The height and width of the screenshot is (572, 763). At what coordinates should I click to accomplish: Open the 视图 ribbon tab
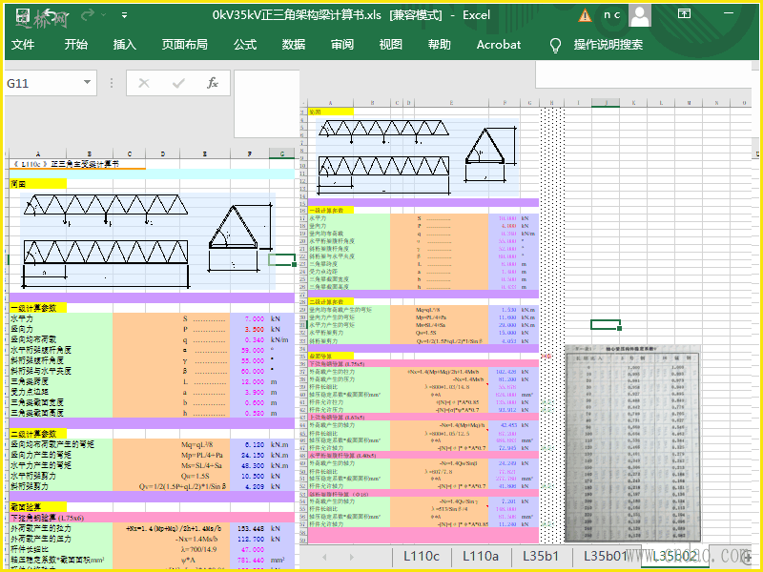tap(391, 45)
